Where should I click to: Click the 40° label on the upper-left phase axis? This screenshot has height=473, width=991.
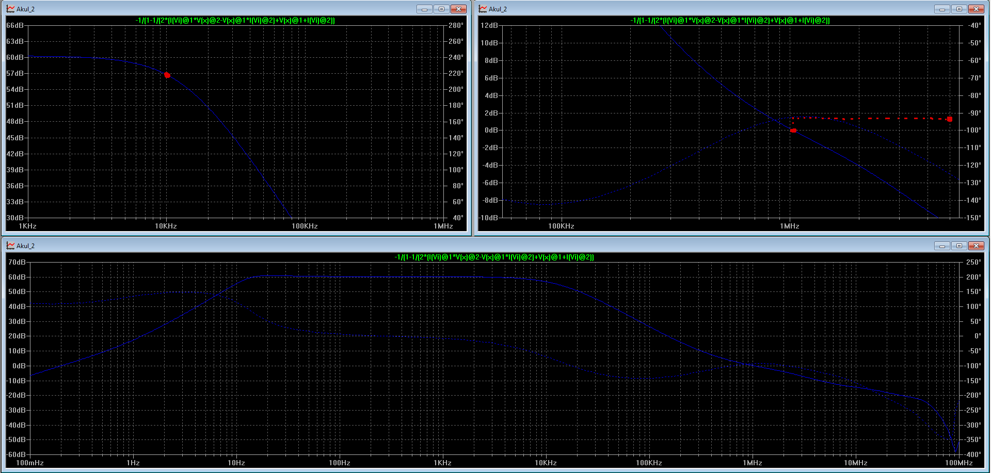458,218
